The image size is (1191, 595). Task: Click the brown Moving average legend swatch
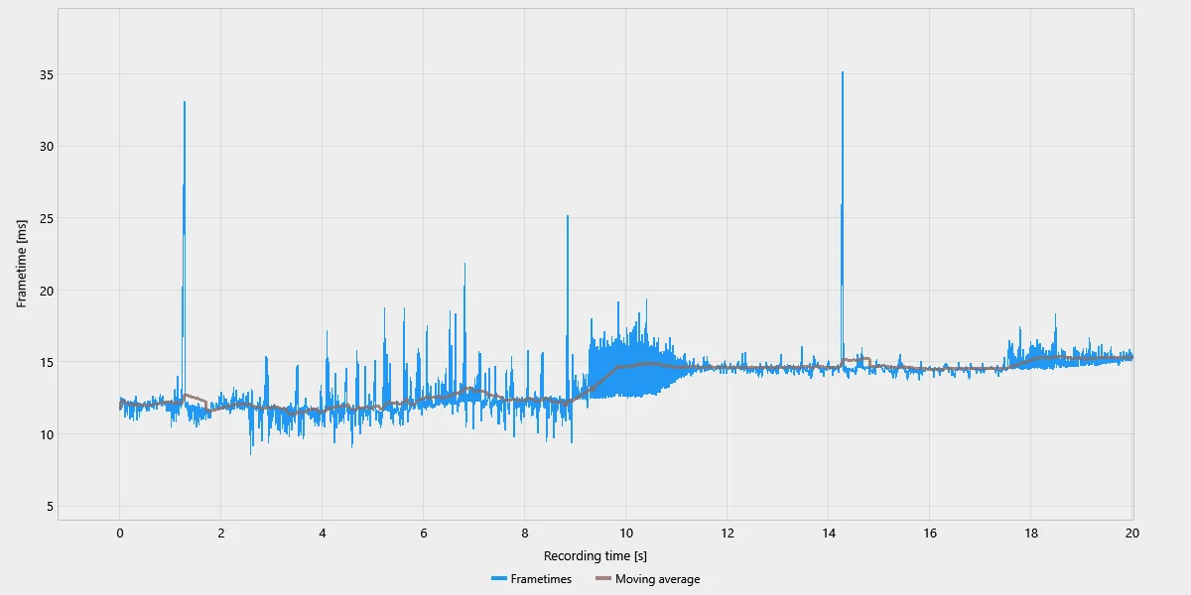[602, 579]
